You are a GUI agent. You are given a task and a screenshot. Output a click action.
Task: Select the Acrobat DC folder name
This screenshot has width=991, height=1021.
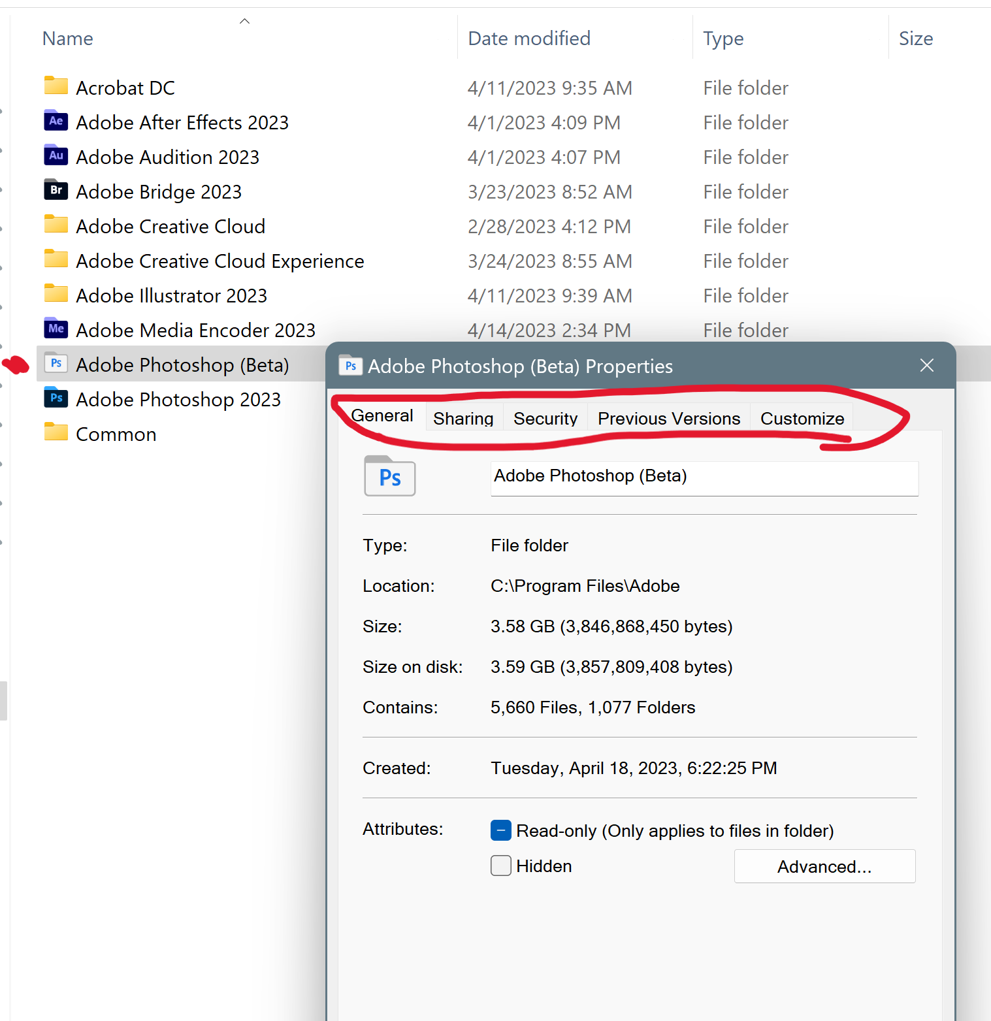125,88
